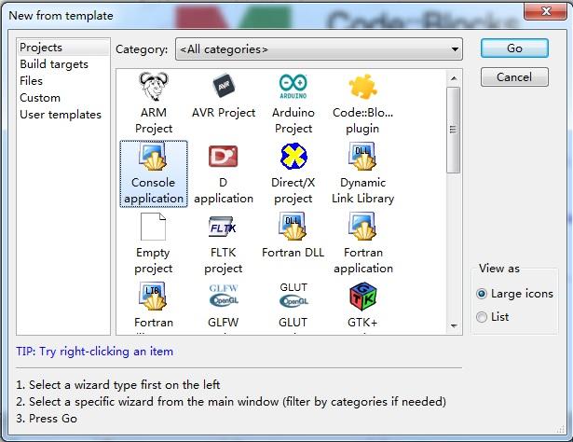
Task: Choose the FLTK project icon
Action: coord(223,228)
